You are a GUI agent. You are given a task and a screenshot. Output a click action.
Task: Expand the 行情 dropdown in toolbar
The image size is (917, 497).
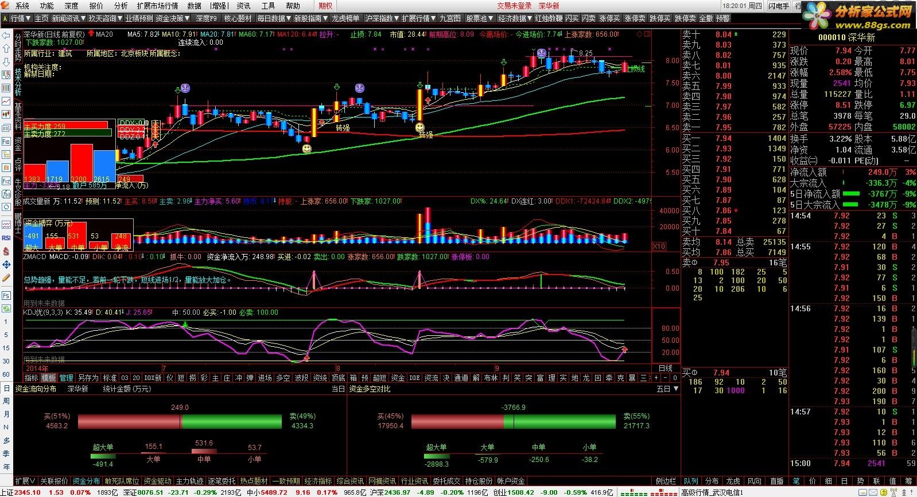point(20,18)
